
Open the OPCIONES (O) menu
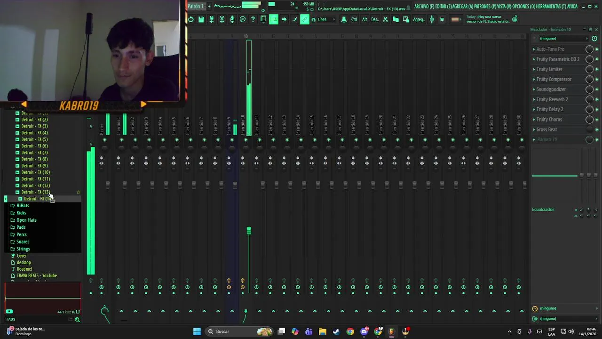(x=523, y=7)
